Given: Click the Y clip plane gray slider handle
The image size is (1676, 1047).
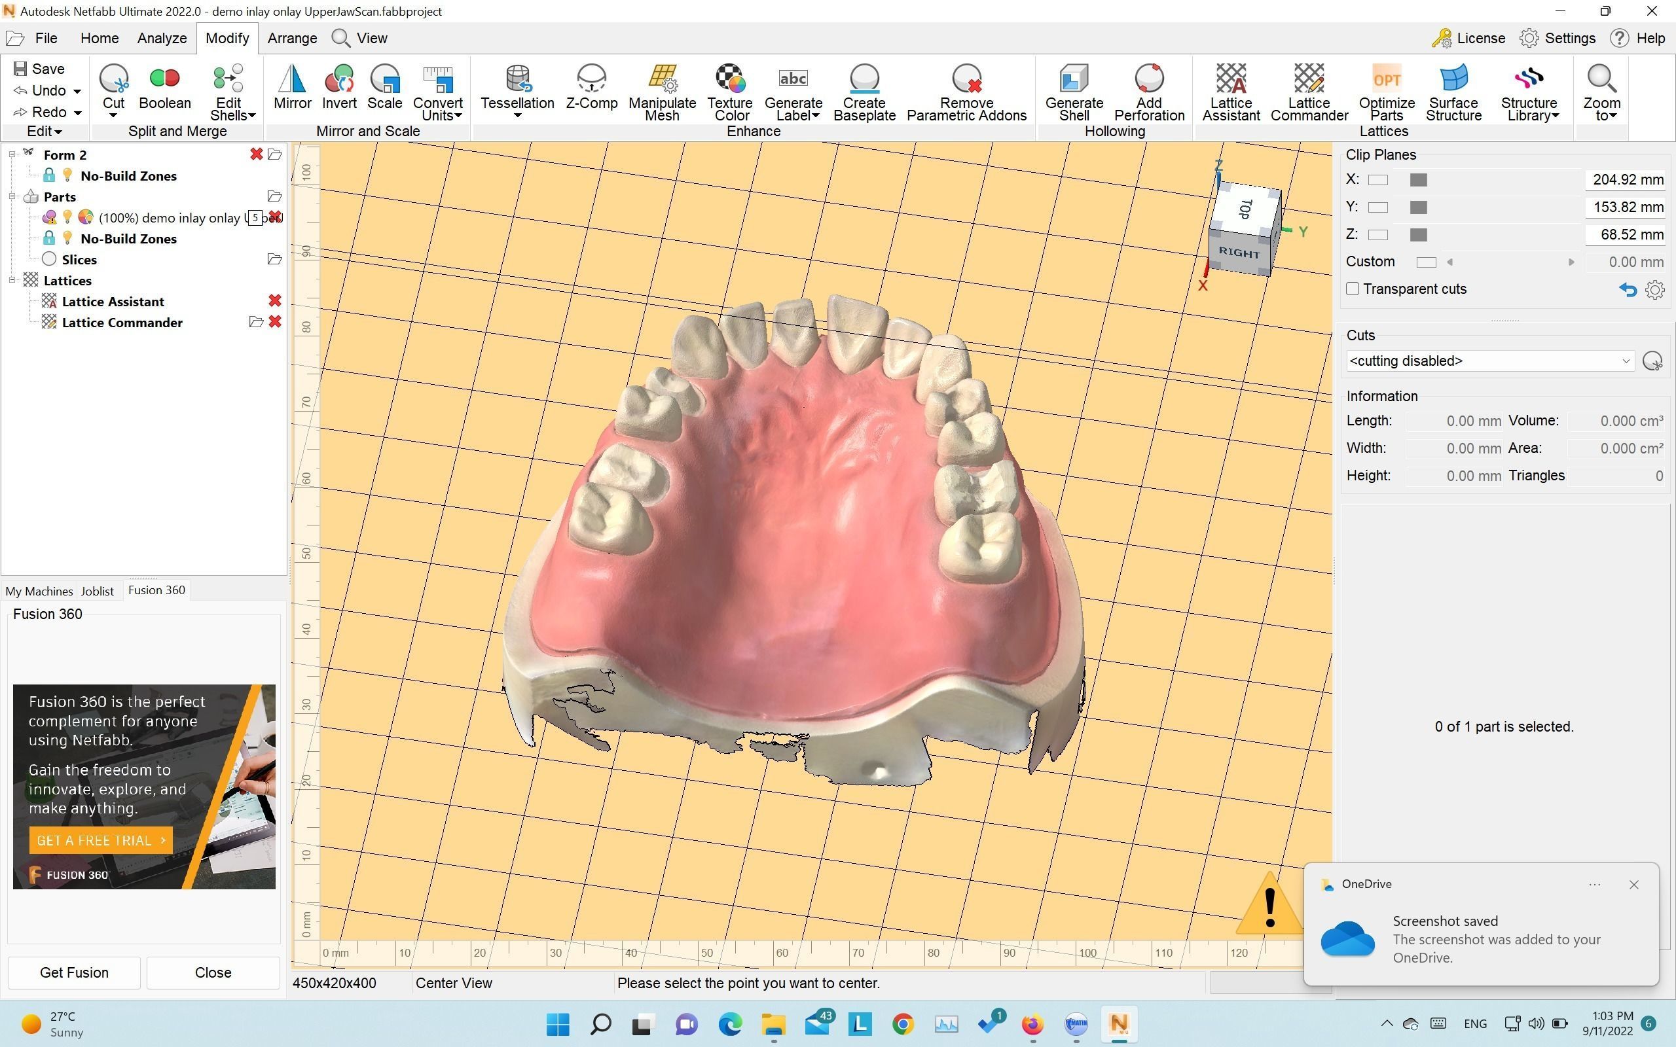Looking at the screenshot, I should [1418, 207].
